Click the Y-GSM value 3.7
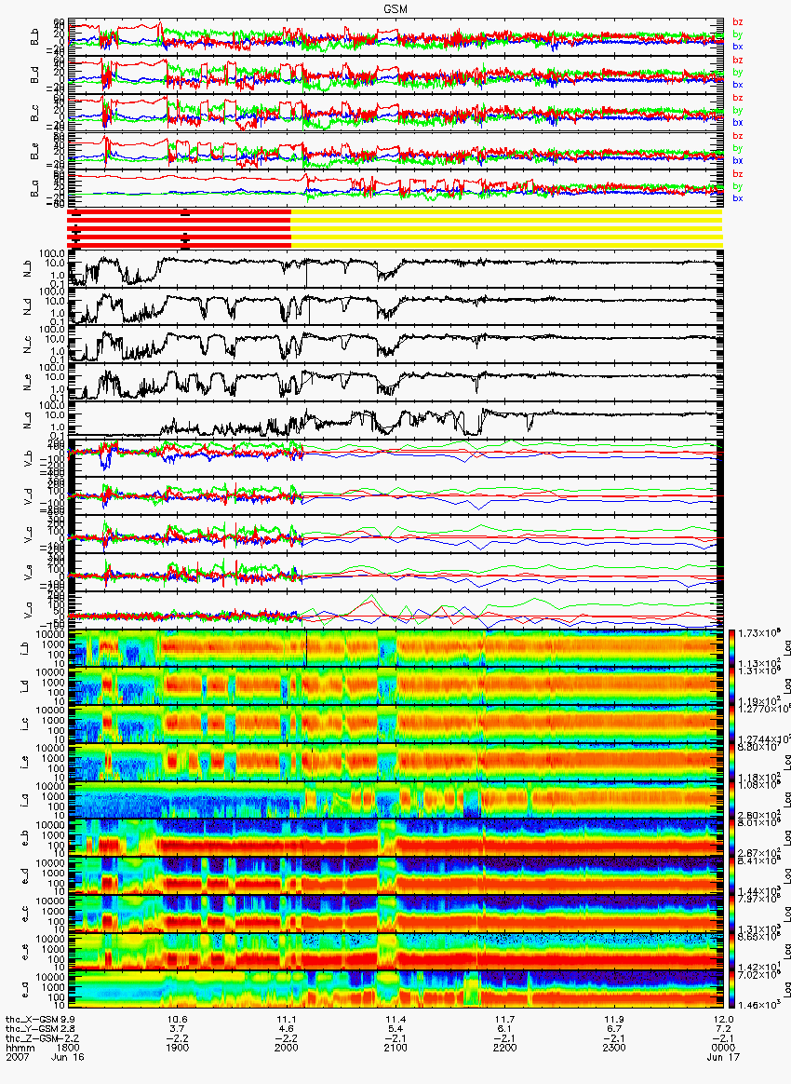Image resolution: width=791 pixels, height=1084 pixels. [179, 1029]
